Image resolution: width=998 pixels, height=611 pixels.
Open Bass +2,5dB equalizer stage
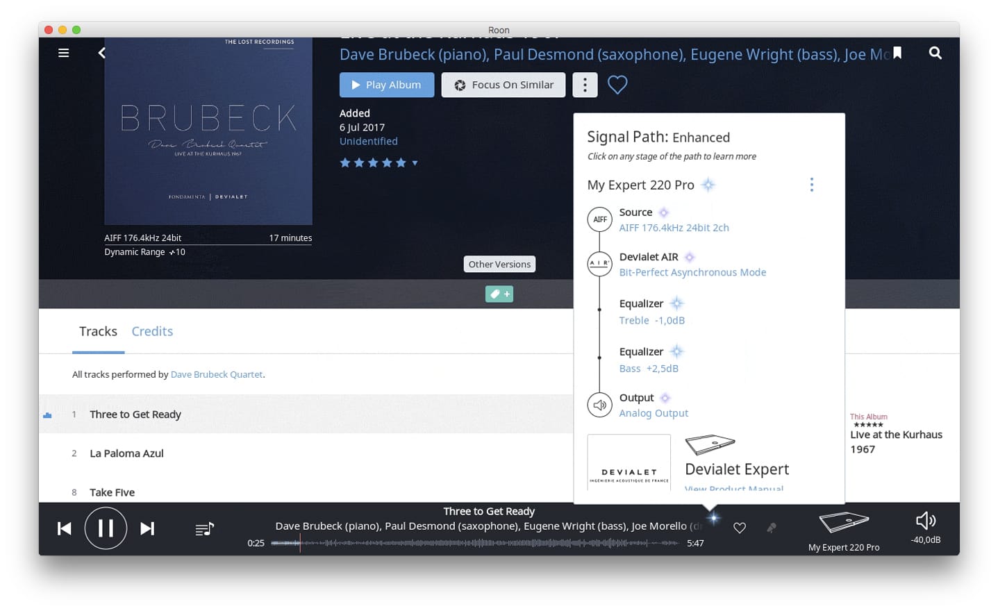point(649,369)
